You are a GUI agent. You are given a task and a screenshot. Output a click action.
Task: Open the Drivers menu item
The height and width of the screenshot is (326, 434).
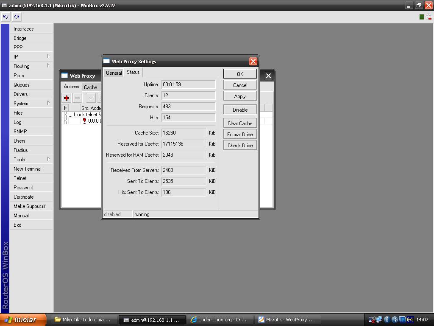click(x=31, y=94)
